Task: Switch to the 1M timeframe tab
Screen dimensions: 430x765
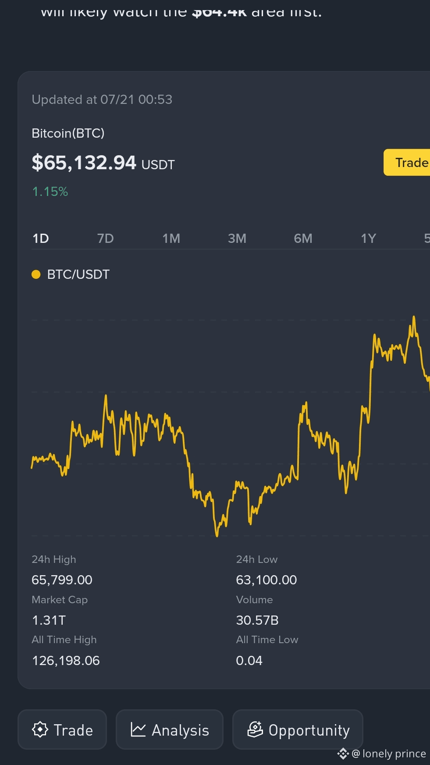Action: pyautogui.click(x=171, y=238)
